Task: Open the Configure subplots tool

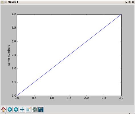Action: (35, 109)
